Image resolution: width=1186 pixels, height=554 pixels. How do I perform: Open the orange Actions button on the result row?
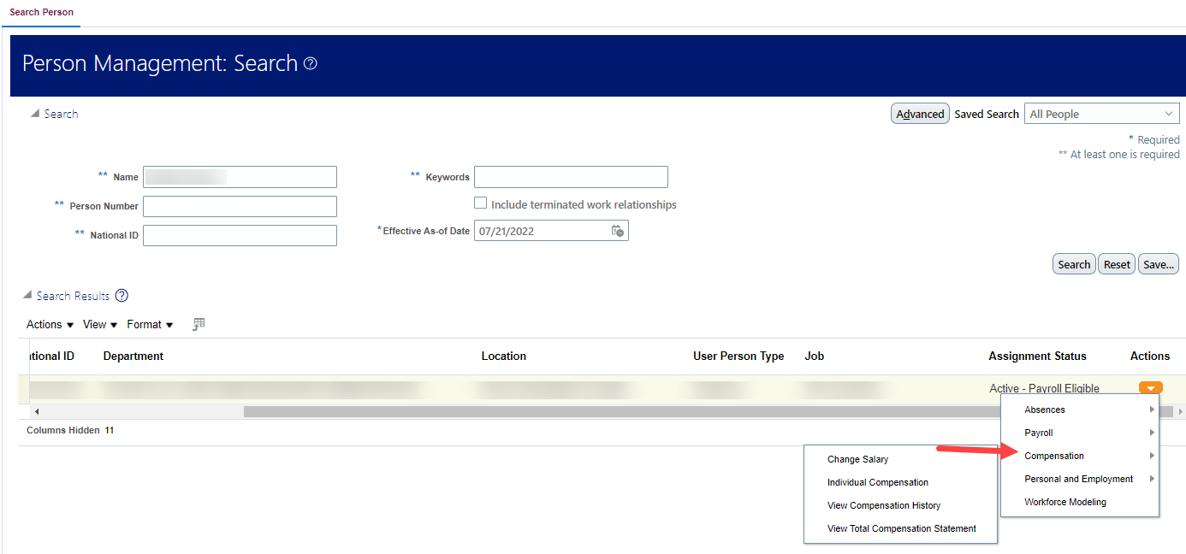1150,387
